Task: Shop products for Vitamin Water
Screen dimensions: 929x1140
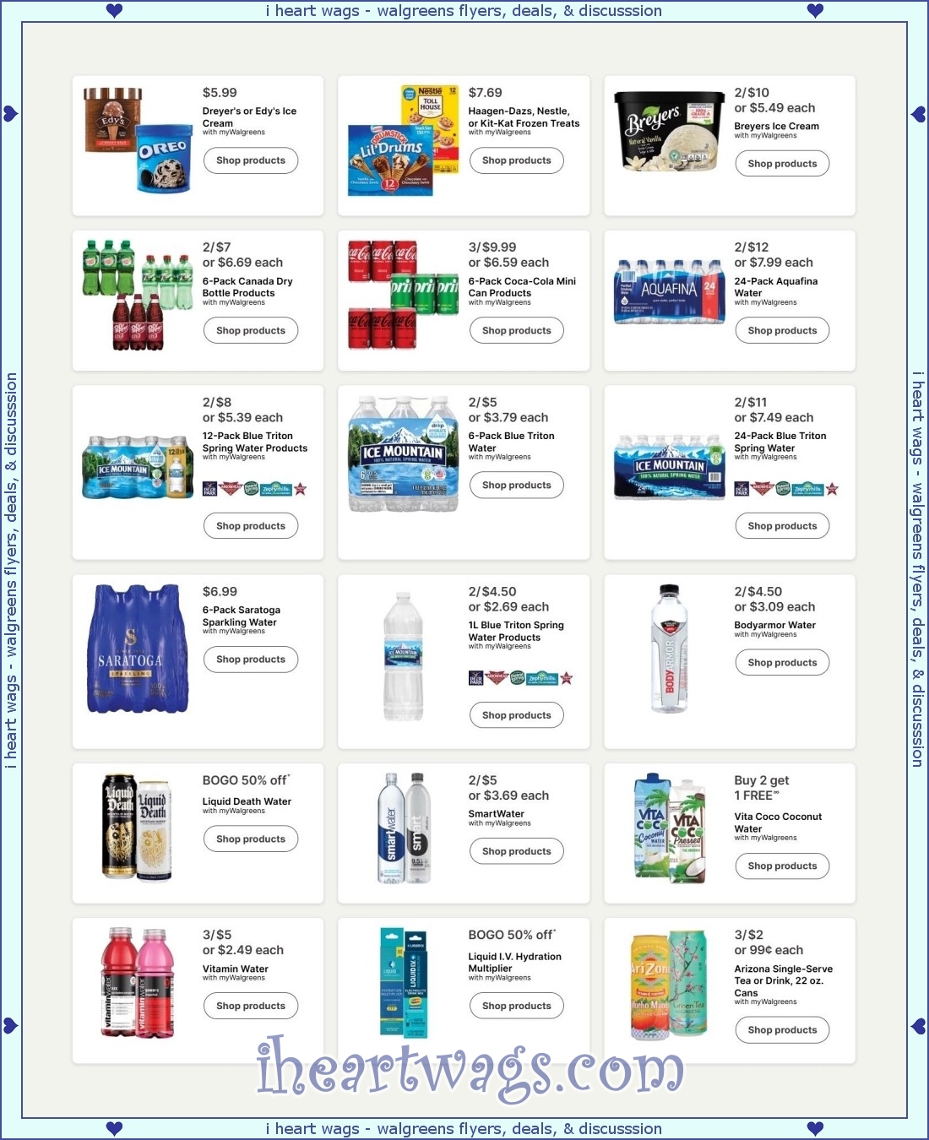Action: pyautogui.click(x=251, y=1007)
